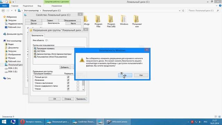Select the СИСТЕМА group entry
222x125 pixels.
[41, 51]
